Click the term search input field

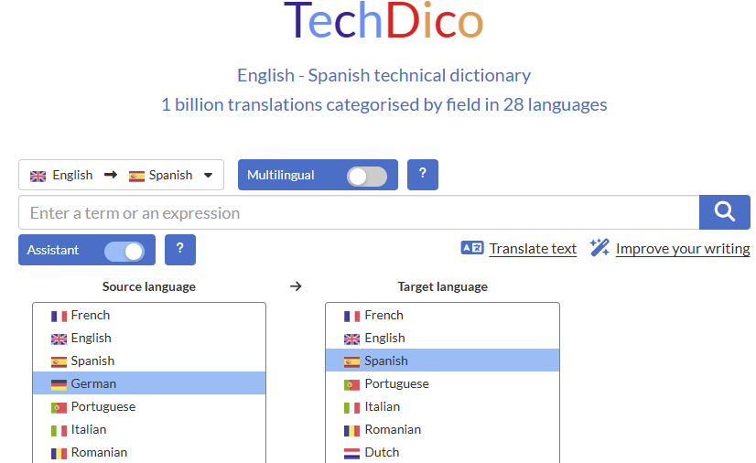click(359, 212)
